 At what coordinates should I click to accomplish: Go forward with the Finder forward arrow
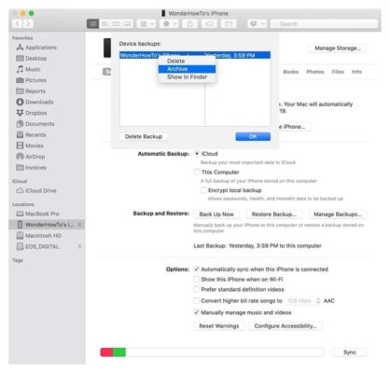28,23
